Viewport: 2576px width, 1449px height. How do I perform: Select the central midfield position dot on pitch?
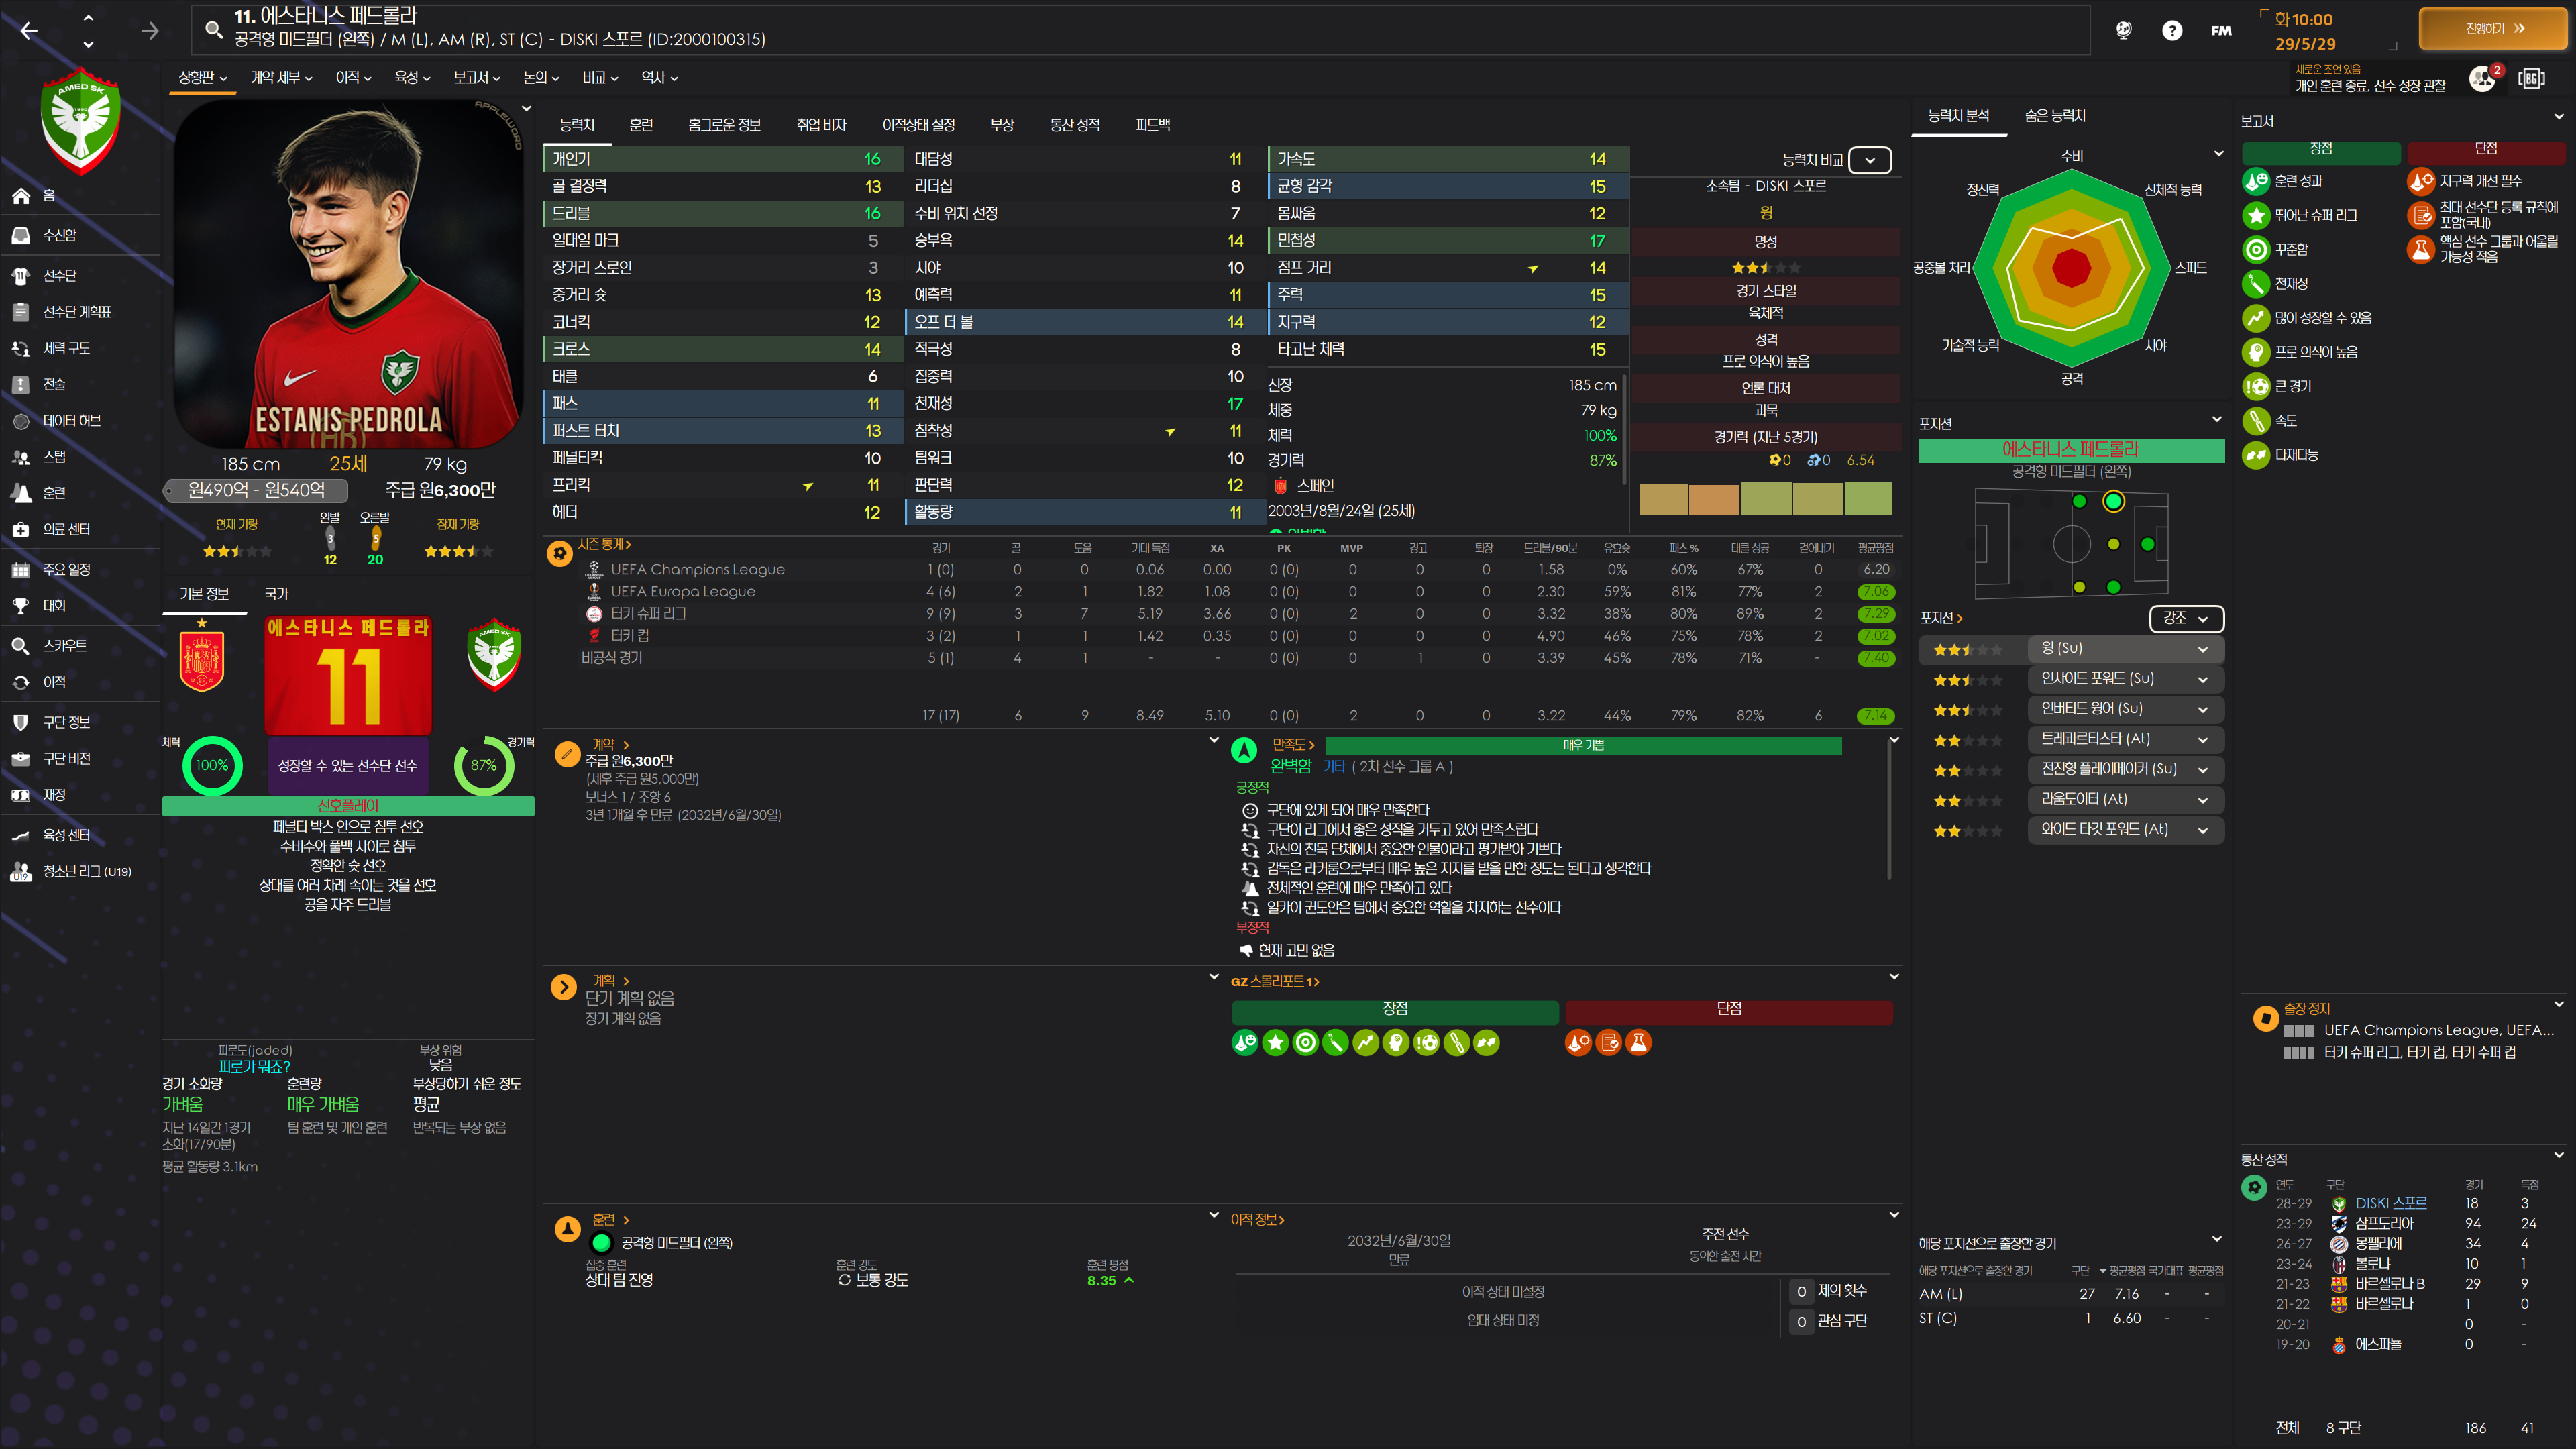coord(2113,545)
